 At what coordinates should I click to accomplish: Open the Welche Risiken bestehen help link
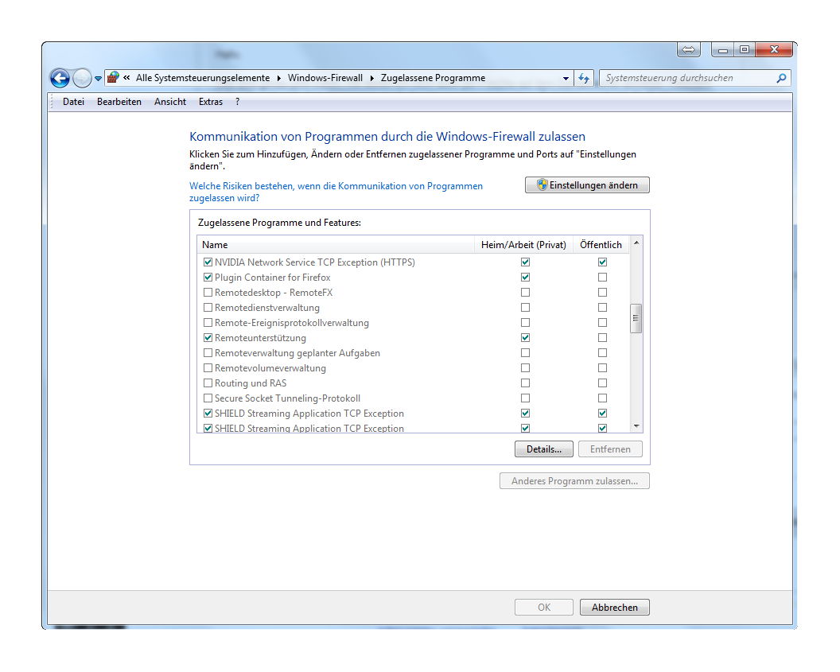point(336,192)
